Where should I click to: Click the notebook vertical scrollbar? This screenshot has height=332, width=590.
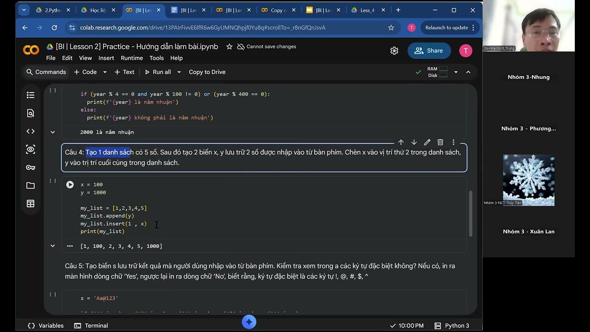point(471,214)
